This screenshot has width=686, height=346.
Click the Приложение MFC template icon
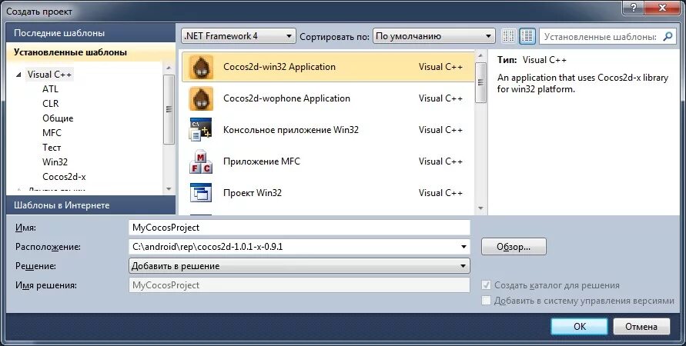click(201, 161)
